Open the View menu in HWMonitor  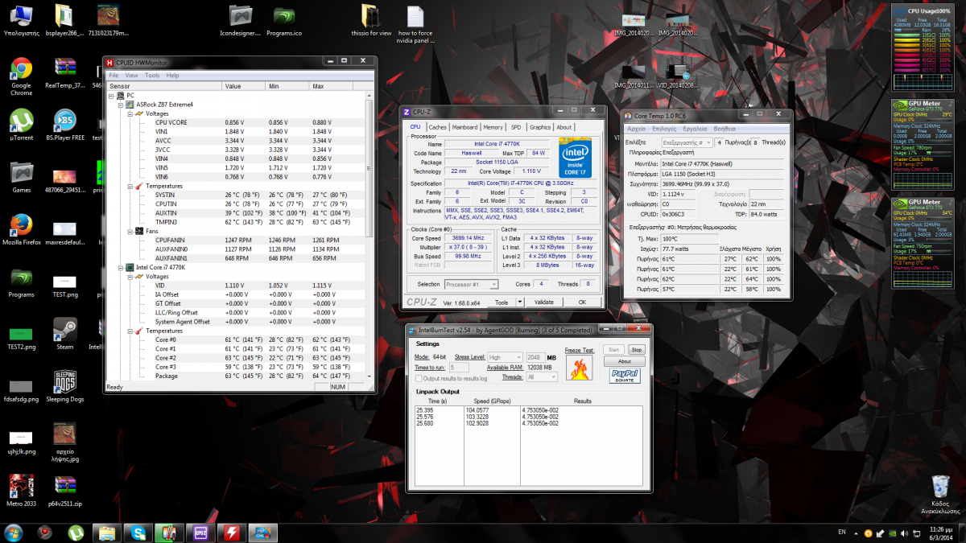(x=131, y=76)
